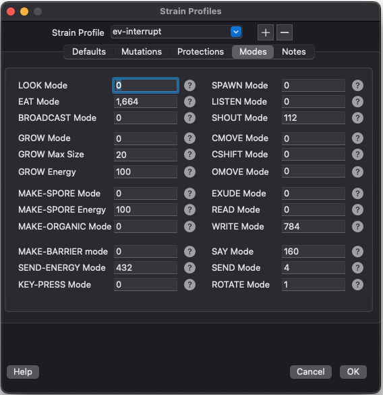The height and width of the screenshot is (395, 383).
Task: Click the ev-interrupt profile combo box
Action: pos(177,32)
